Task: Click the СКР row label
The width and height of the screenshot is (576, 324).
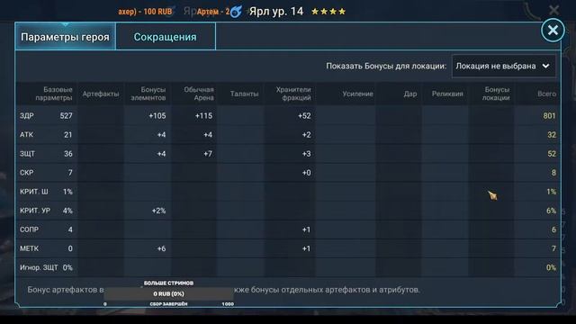Action: coord(26,173)
